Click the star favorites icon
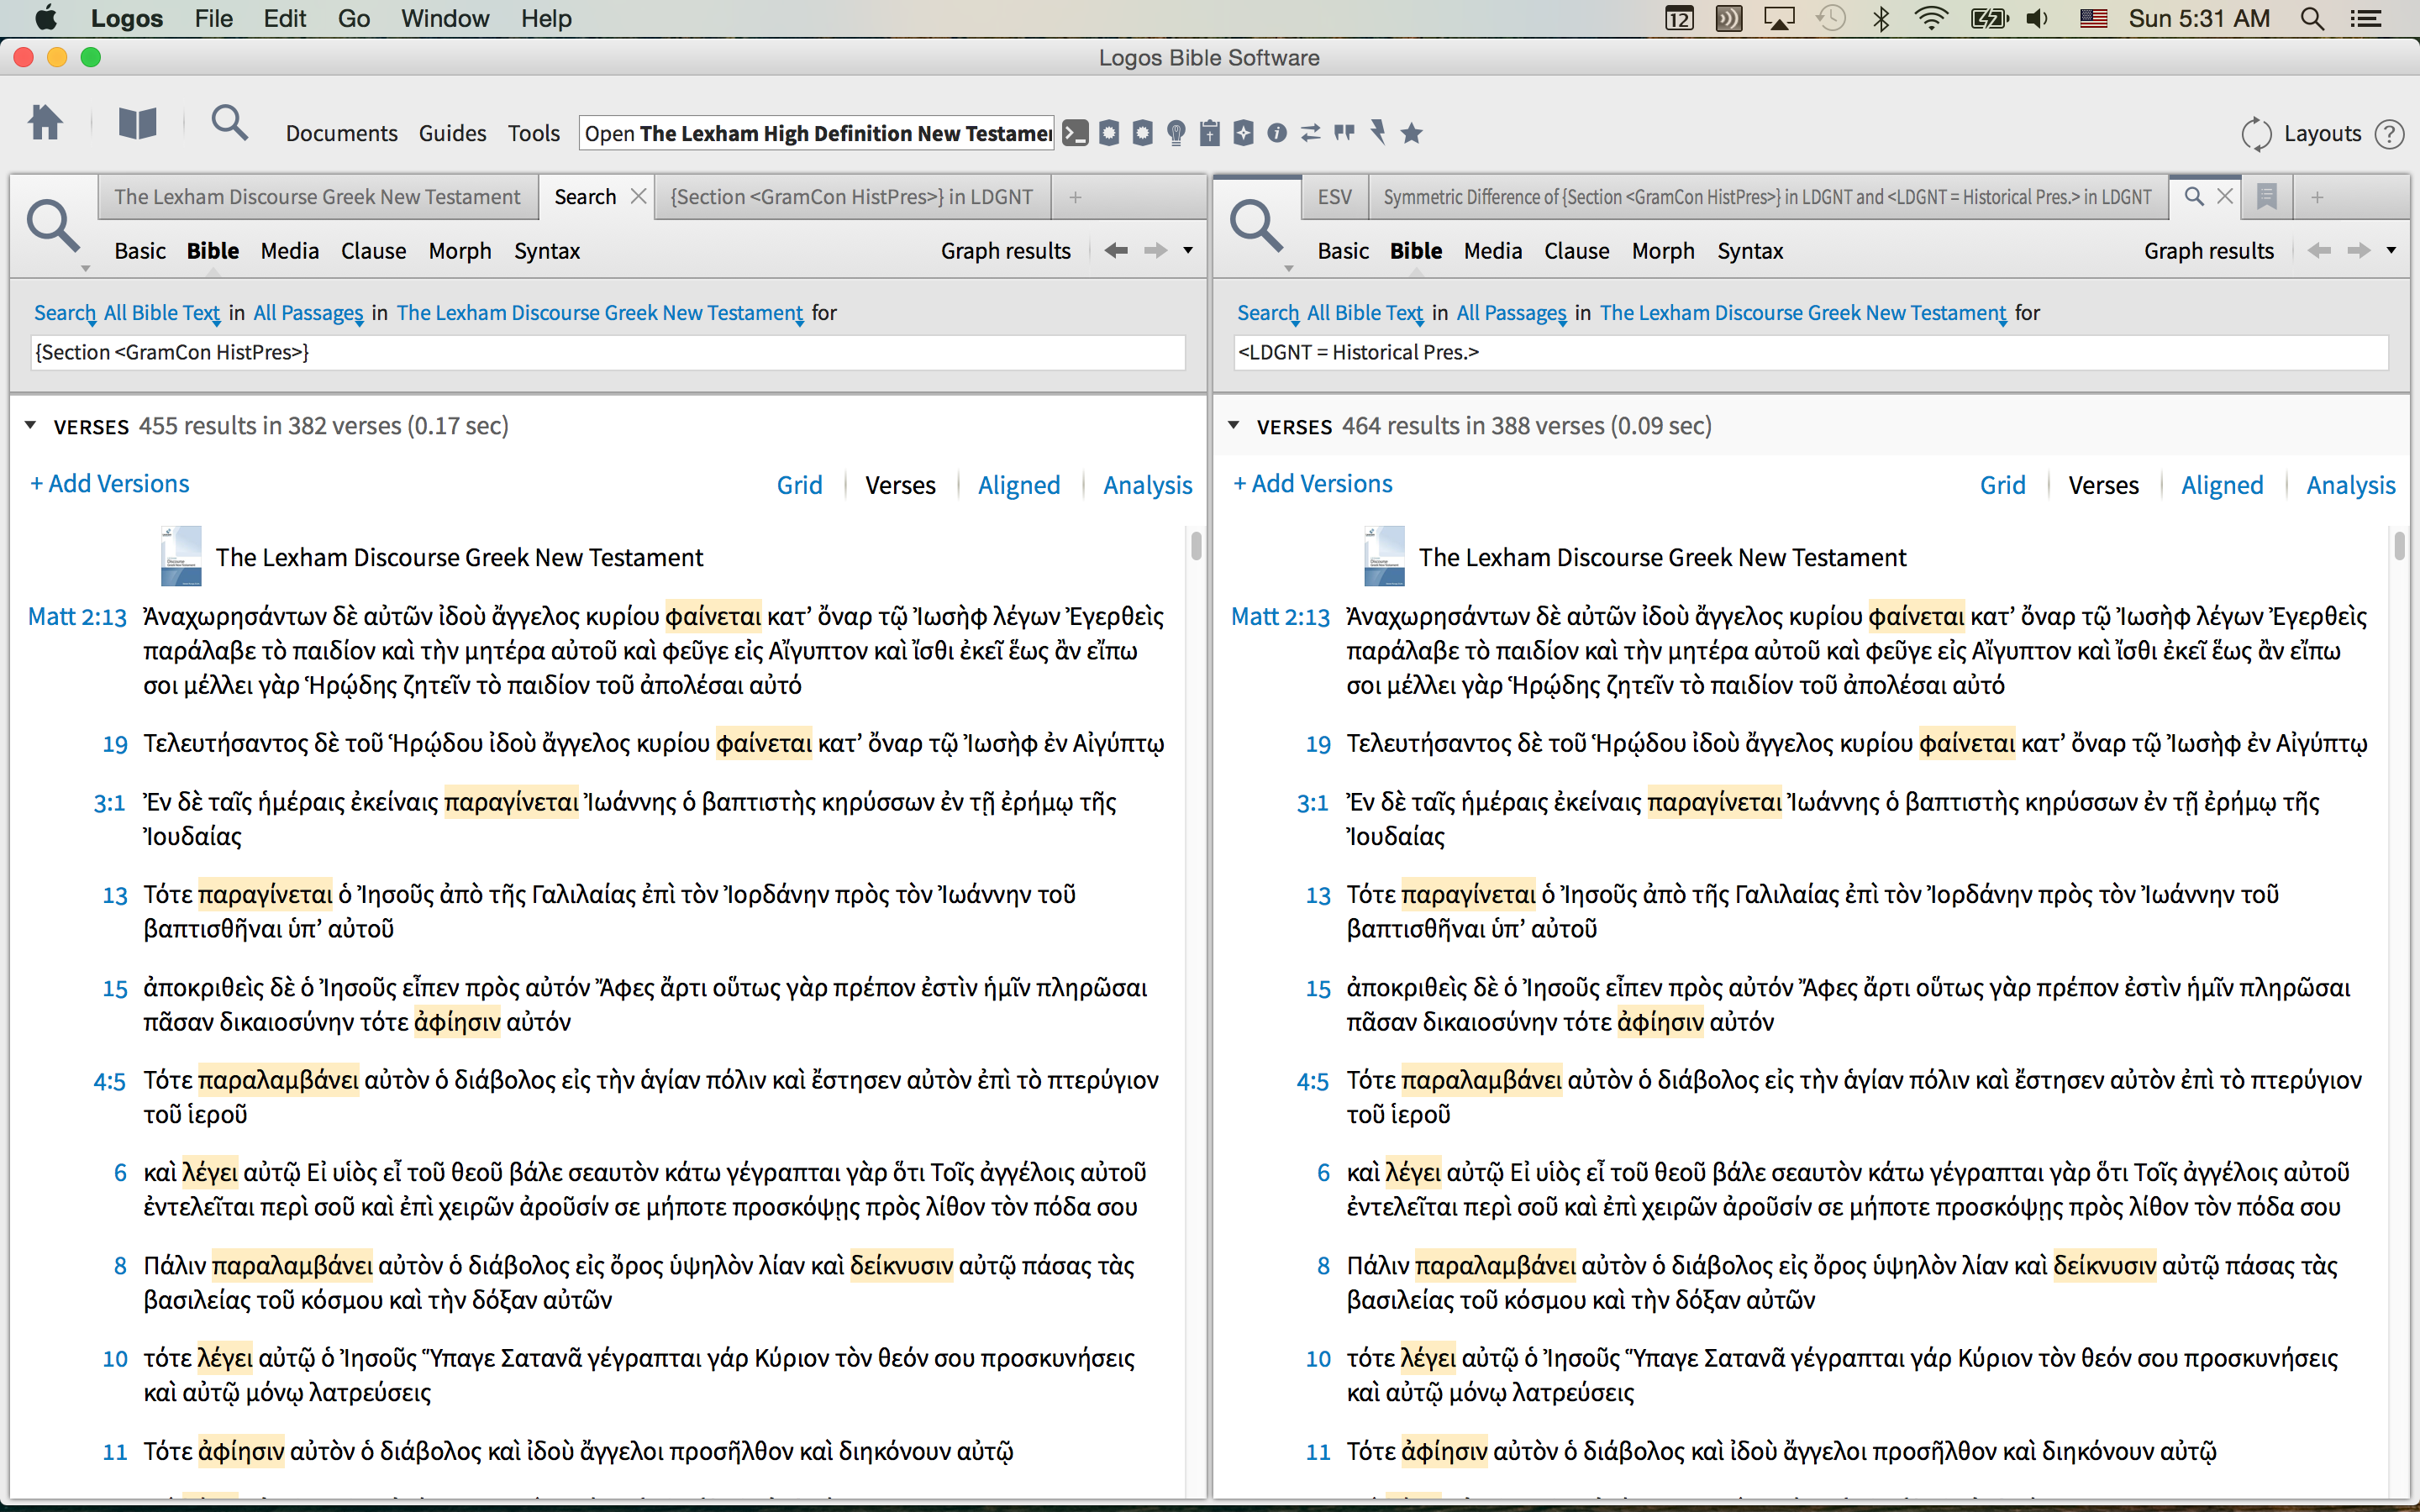2420x1512 pixels. click(1411, 133)
